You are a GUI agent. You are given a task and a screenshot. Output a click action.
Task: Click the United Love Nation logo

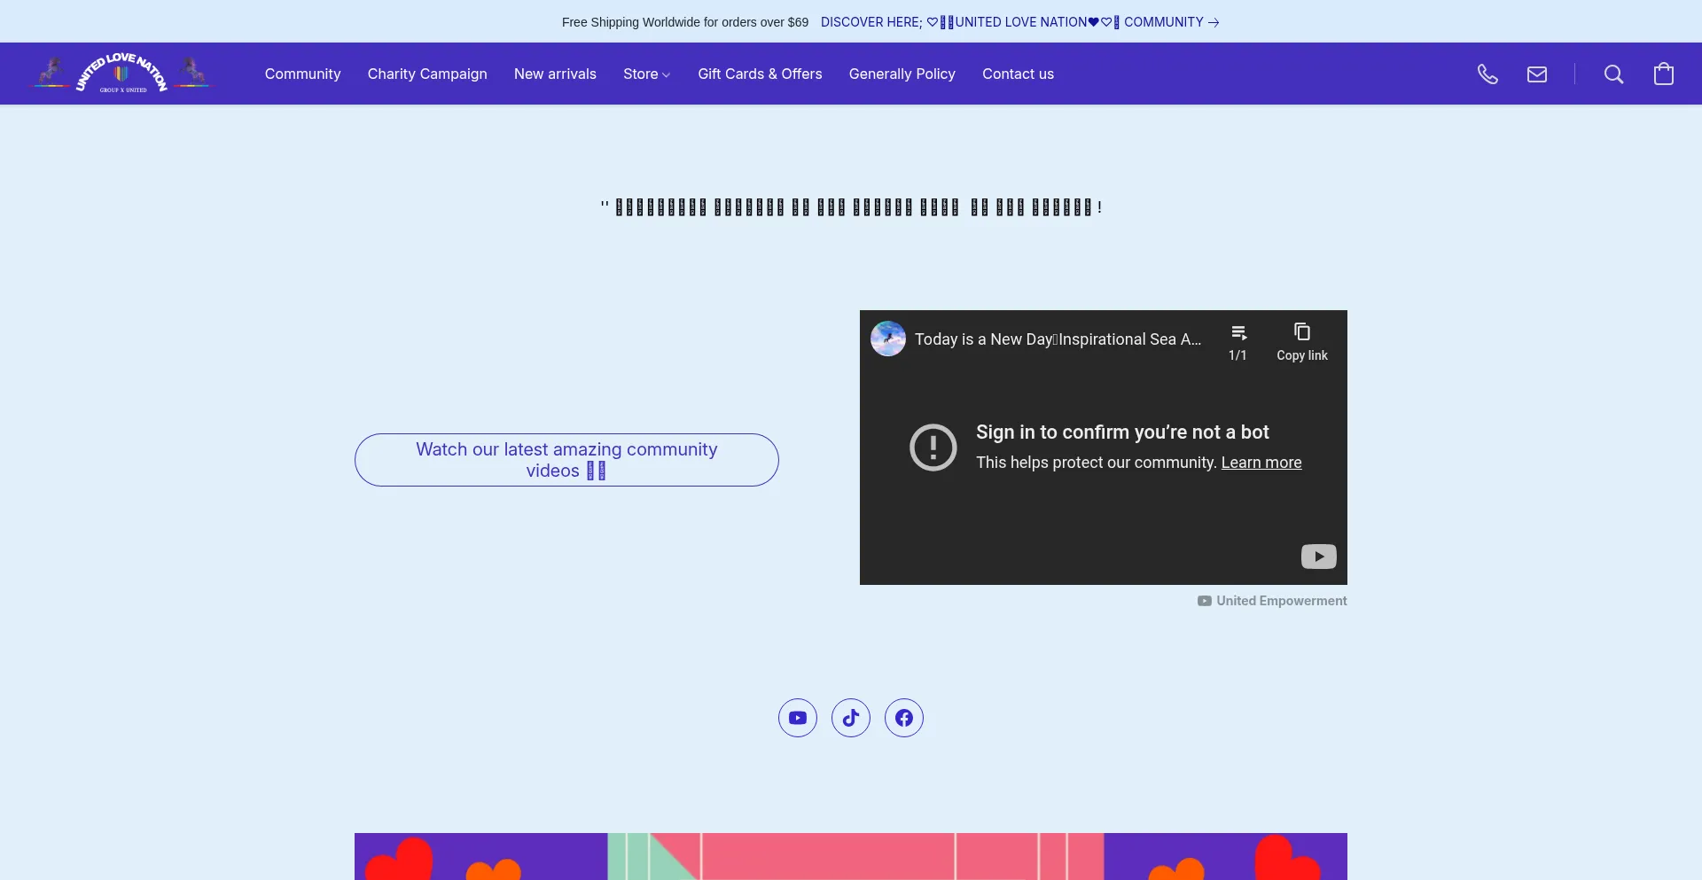(x=122, y=74)
